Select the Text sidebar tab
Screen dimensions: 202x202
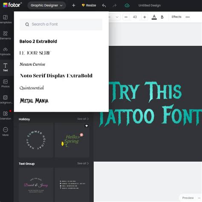point(6,67)
